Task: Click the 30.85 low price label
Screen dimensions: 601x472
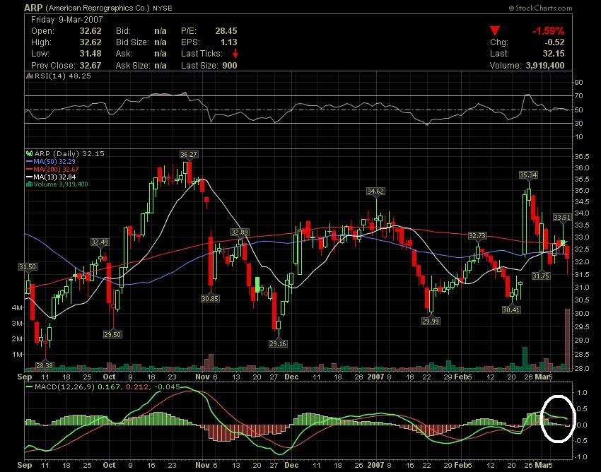Action: tap(211, 298)
